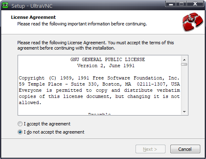
Task: Click the 'Version 2, June 1991' line
Action: click(106, 66)
